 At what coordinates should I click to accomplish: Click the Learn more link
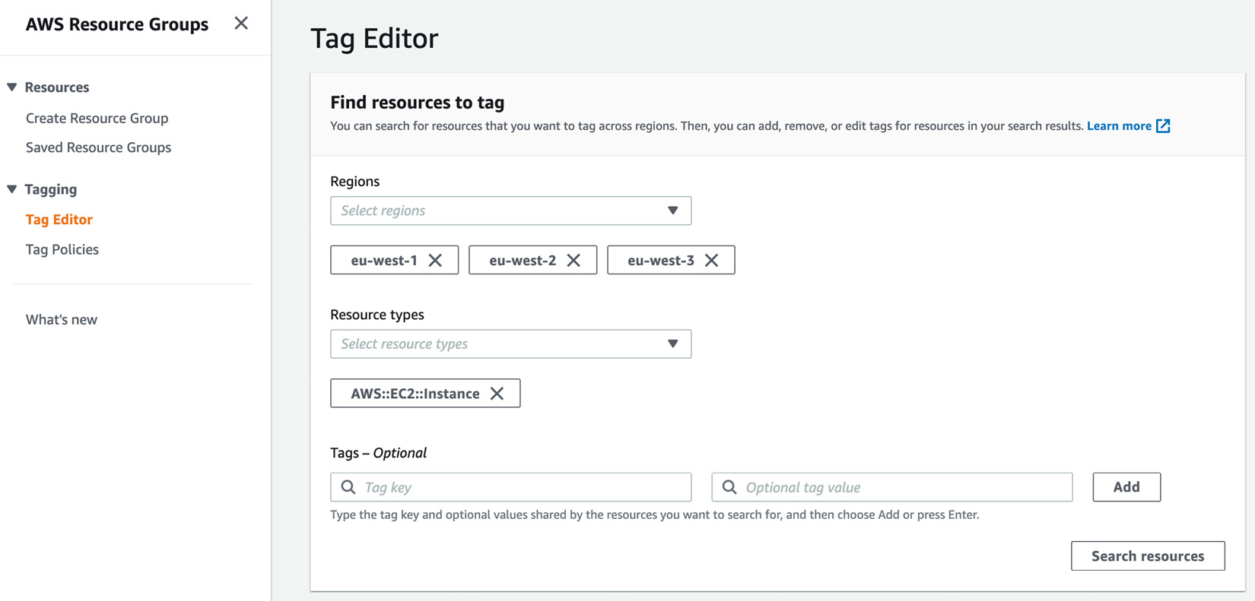(1119, 126)
